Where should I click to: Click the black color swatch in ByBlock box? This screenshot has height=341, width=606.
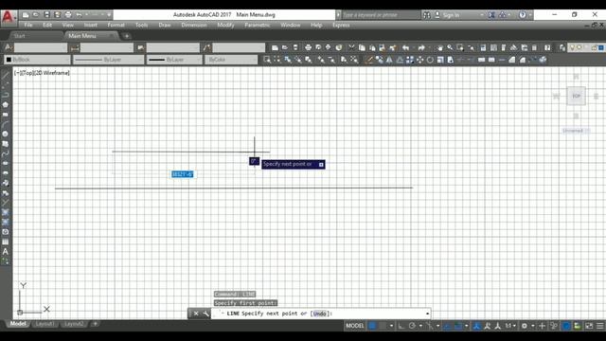(x=9, y=60)
